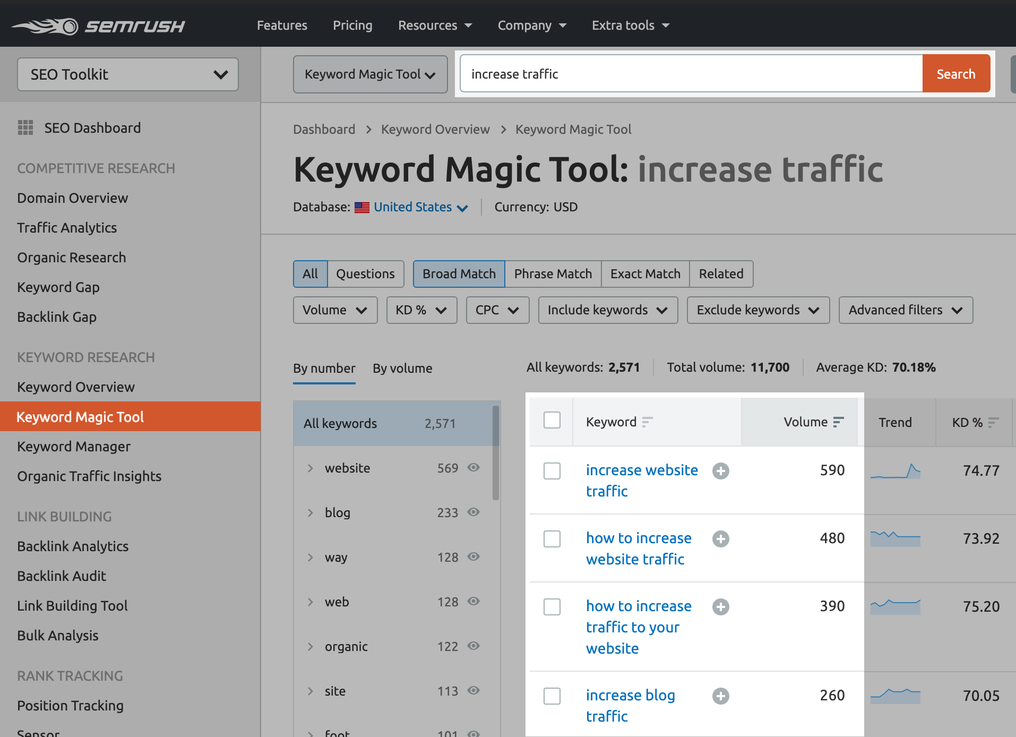Viewport: 1016px width, 737px height.
Task: Expand the site keyword group
Action: click(x=311, y=691)
